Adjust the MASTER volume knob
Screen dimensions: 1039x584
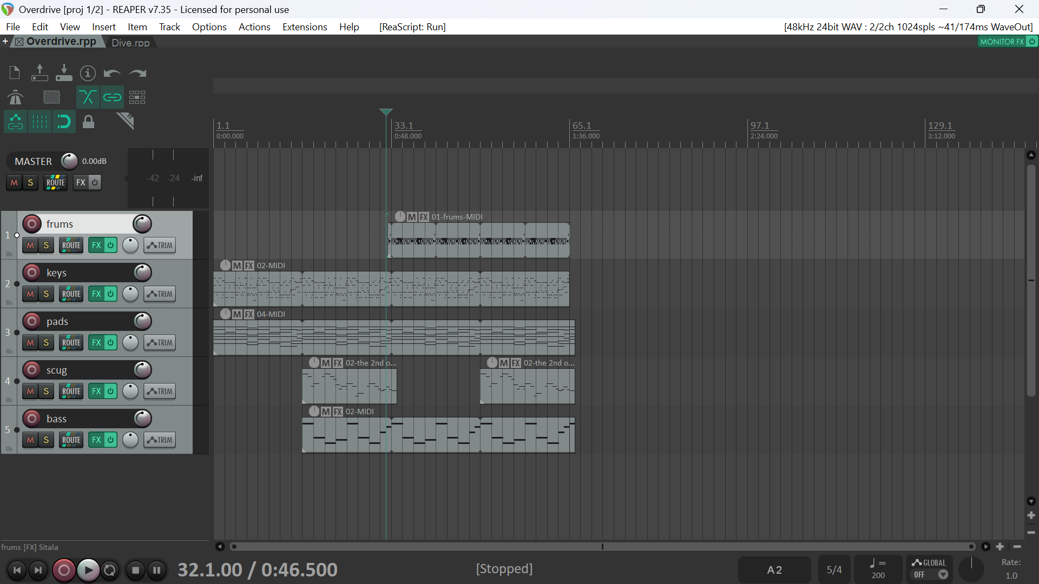(69, 161)
